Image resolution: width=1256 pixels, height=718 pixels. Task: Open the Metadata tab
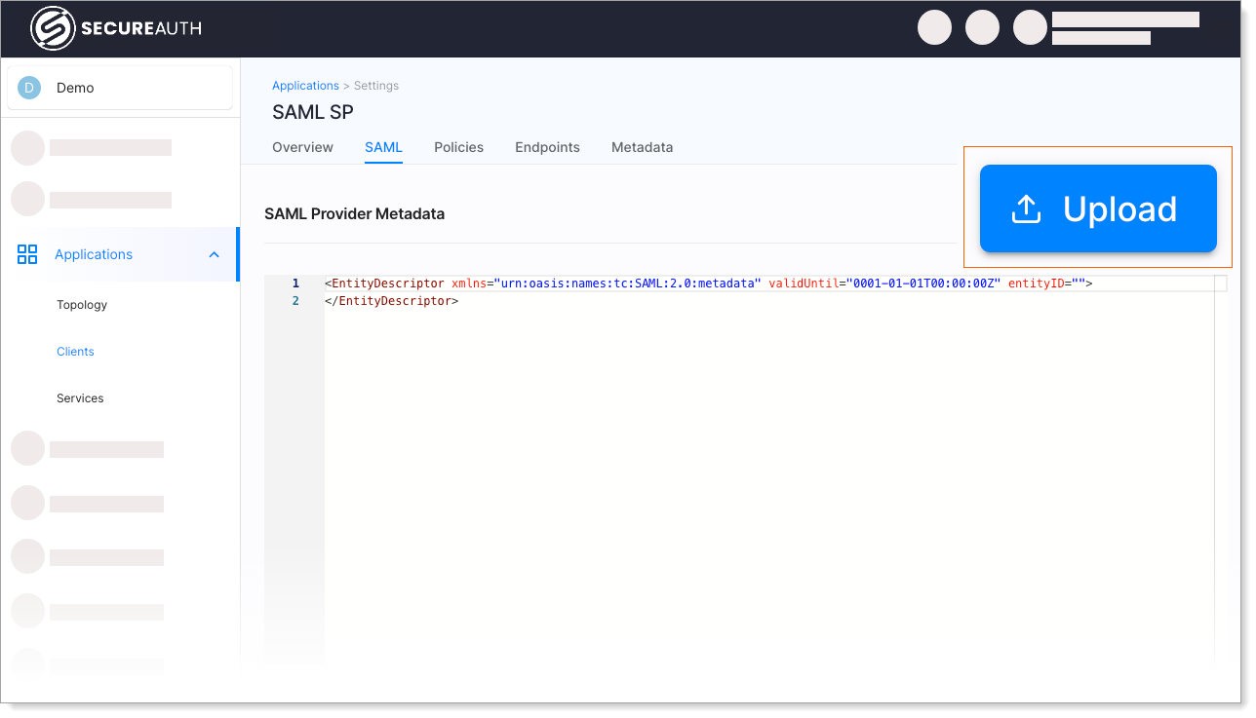[x=642, y=147]
